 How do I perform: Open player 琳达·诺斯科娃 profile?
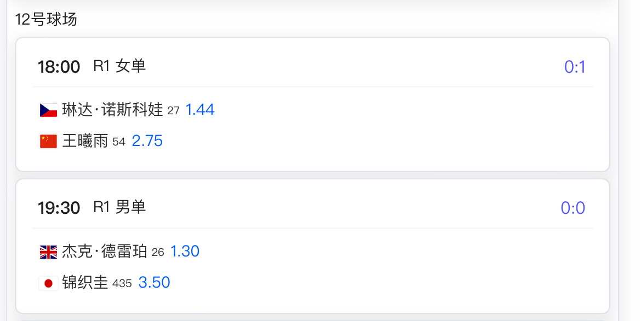112,110
